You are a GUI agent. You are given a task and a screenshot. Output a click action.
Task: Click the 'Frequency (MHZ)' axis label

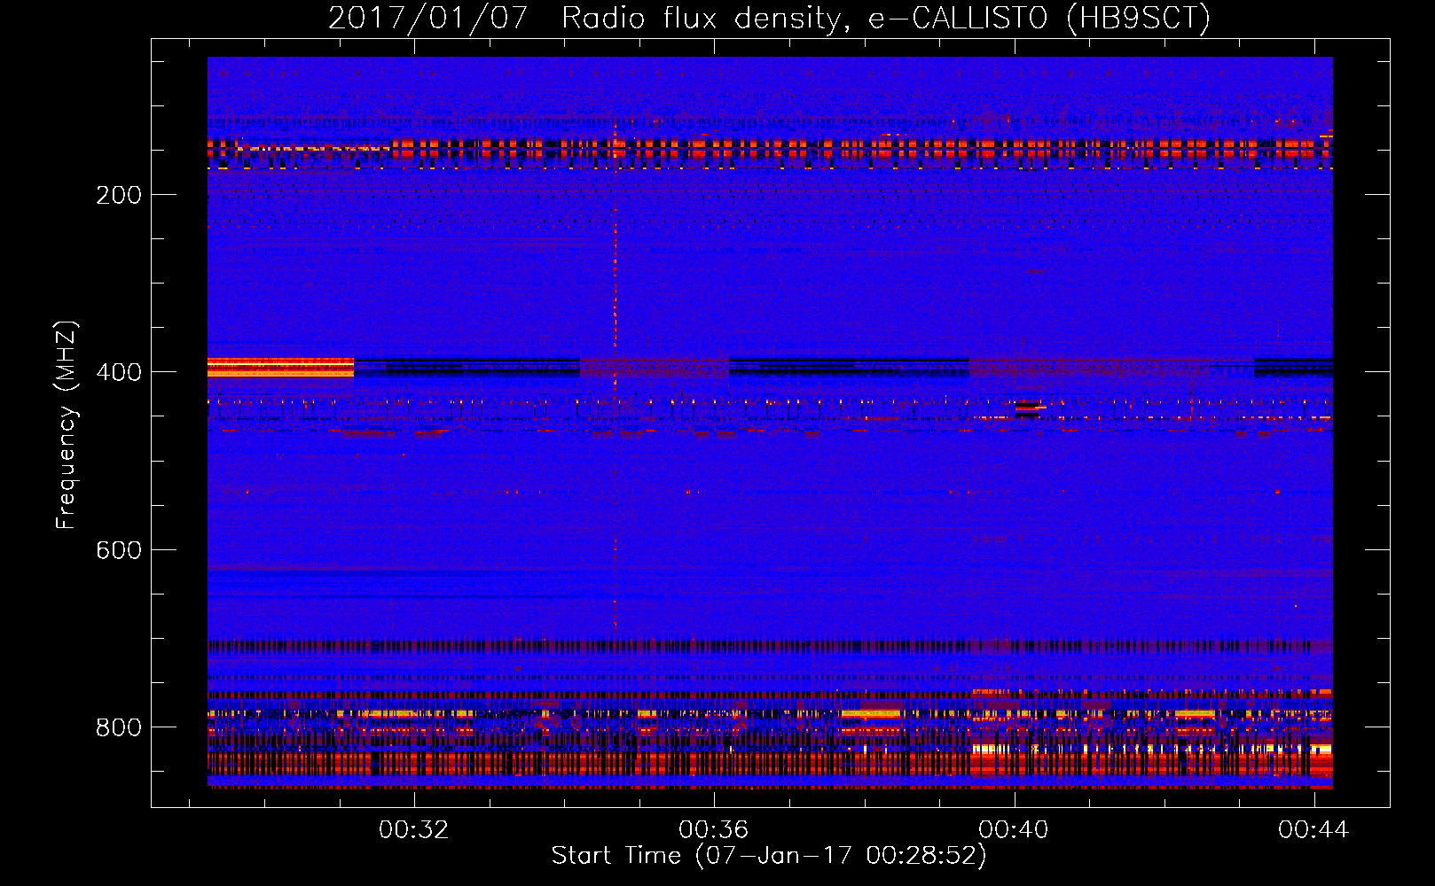click(x=67, y=425)
